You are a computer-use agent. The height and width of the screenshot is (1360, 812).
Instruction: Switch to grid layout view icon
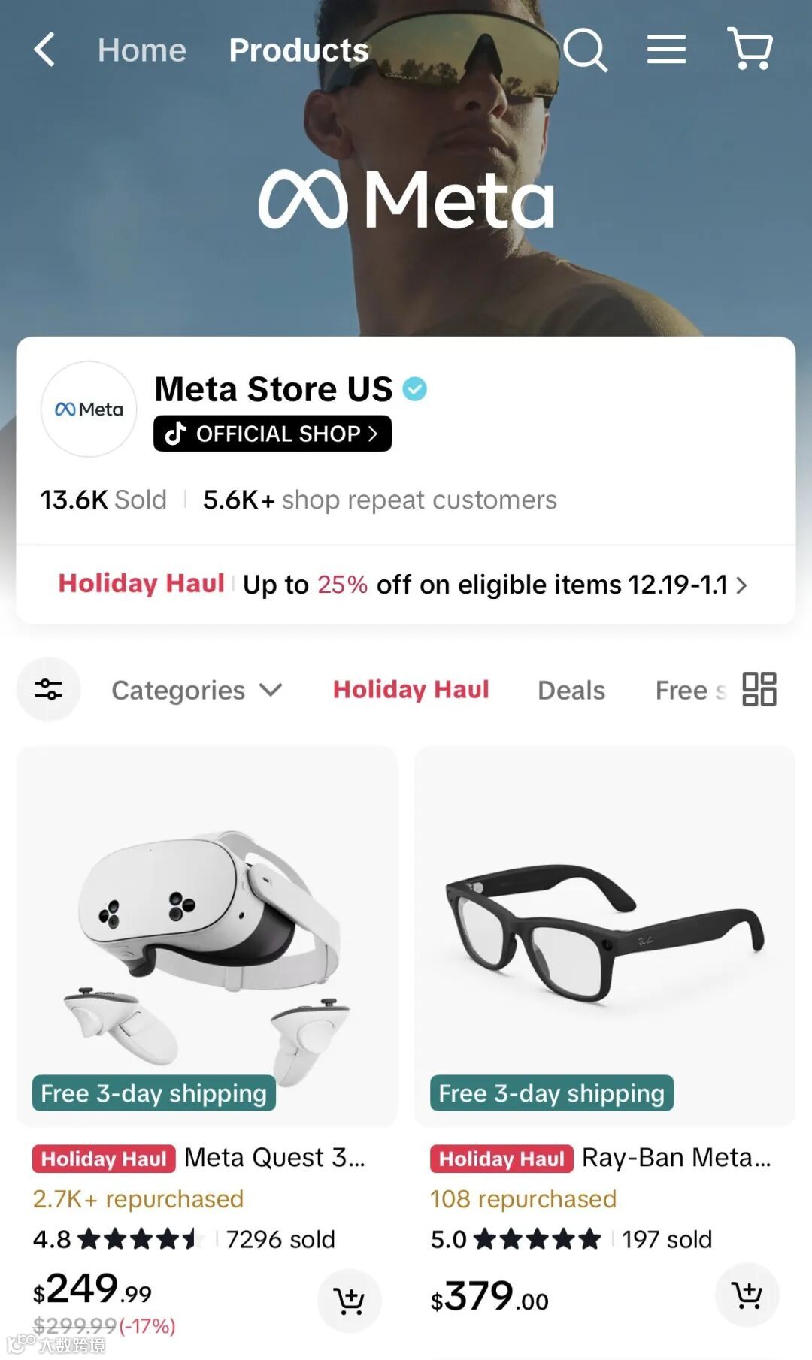(759, 689)
